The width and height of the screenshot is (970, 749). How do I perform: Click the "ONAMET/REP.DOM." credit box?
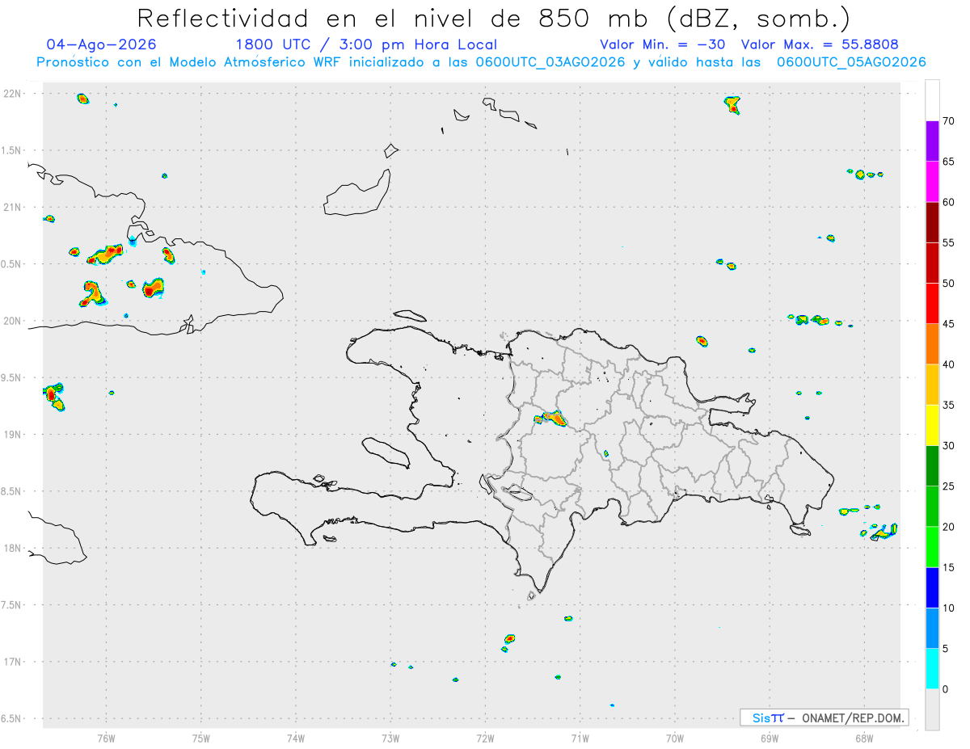[824, 717]
